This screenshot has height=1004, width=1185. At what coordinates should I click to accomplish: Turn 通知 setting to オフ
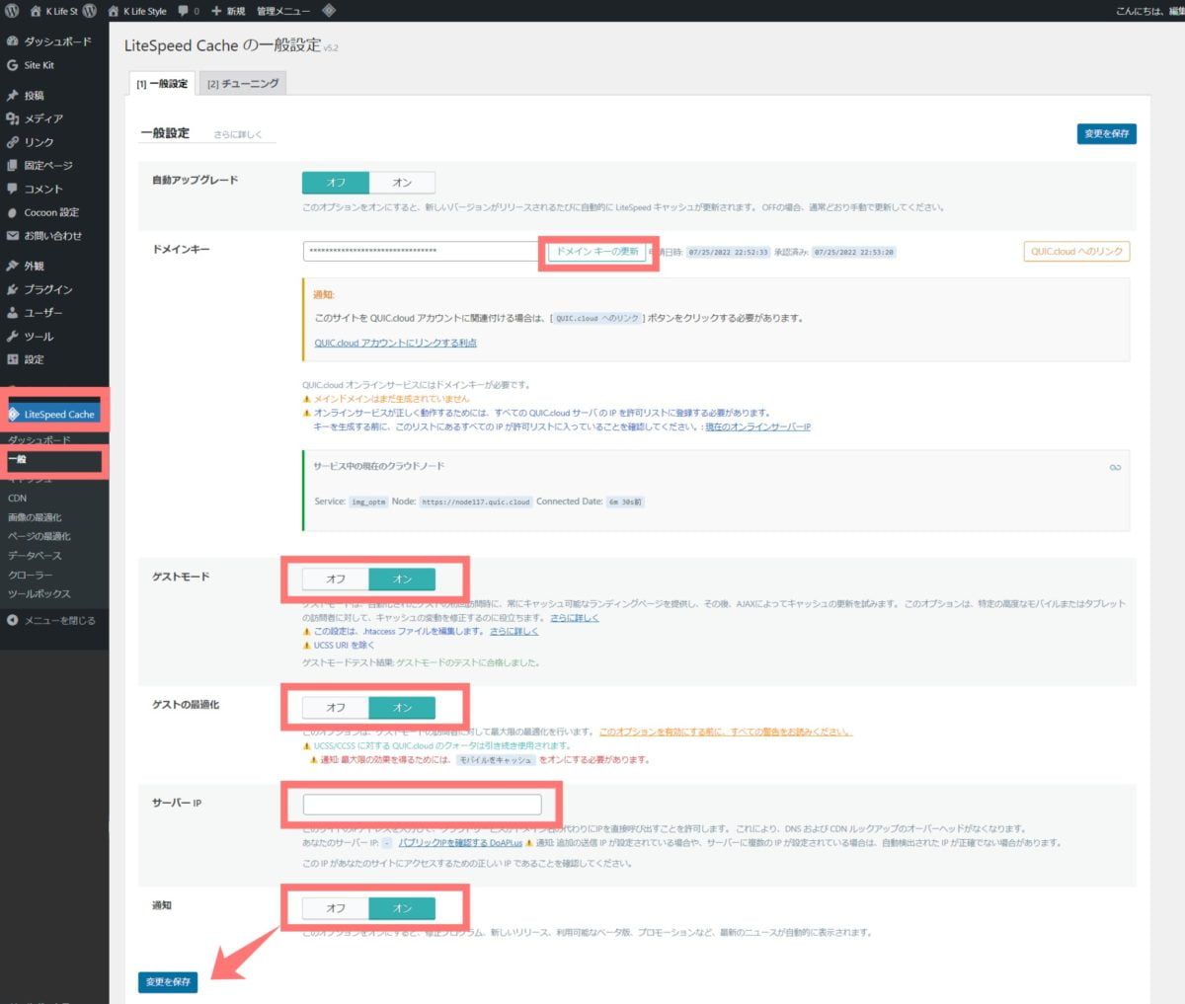336,908
